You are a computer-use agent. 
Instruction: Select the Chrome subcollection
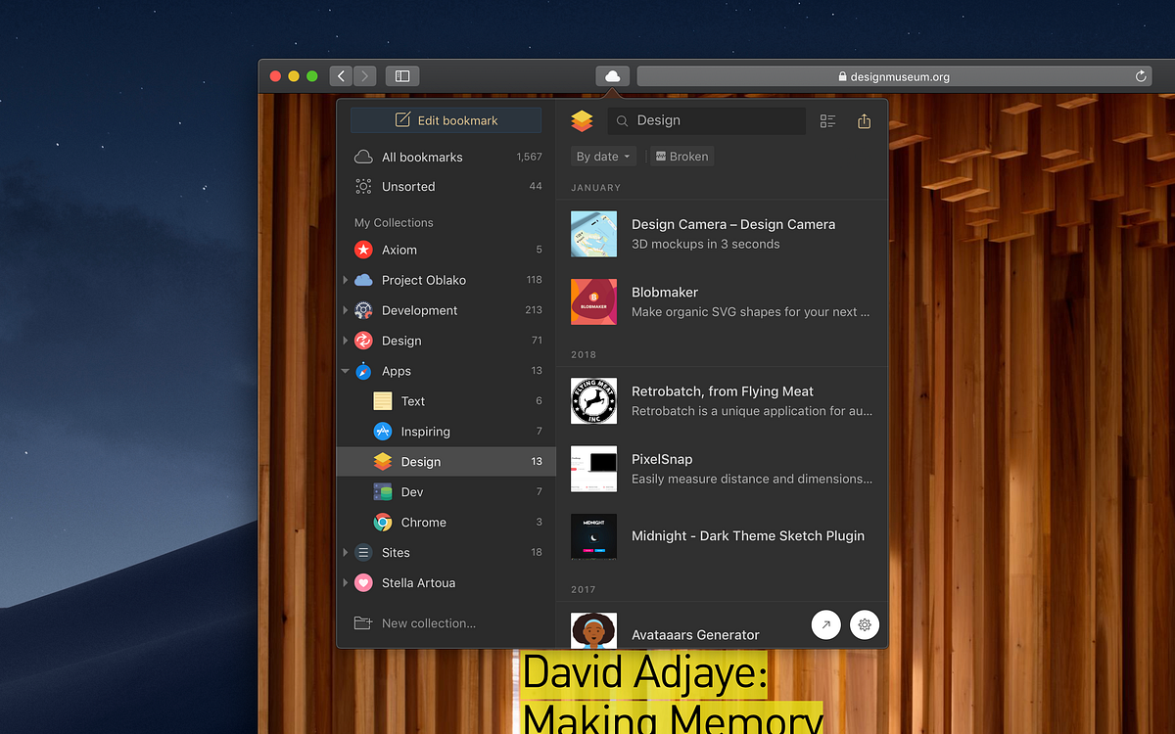446,523
